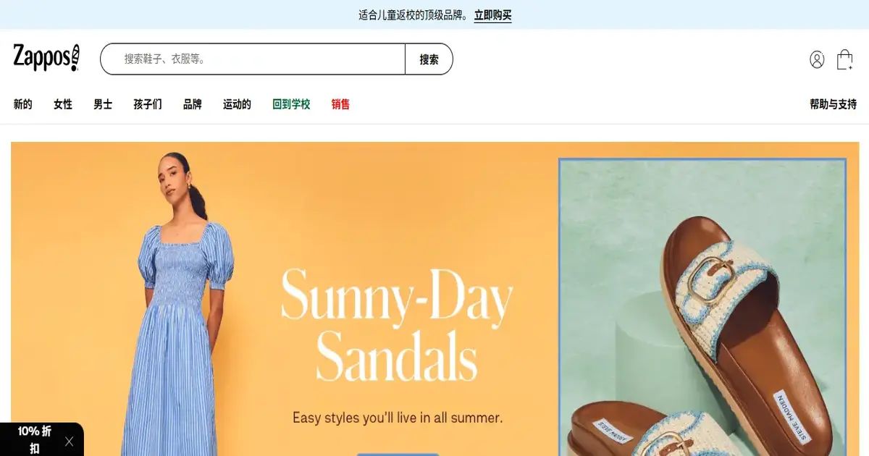
Task: Go to 回到学校 section
Action: (x=291, y=104)
